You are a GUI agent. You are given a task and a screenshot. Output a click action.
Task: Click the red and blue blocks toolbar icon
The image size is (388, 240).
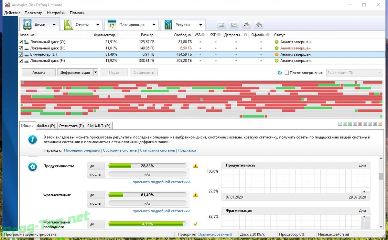pos(246,25)
